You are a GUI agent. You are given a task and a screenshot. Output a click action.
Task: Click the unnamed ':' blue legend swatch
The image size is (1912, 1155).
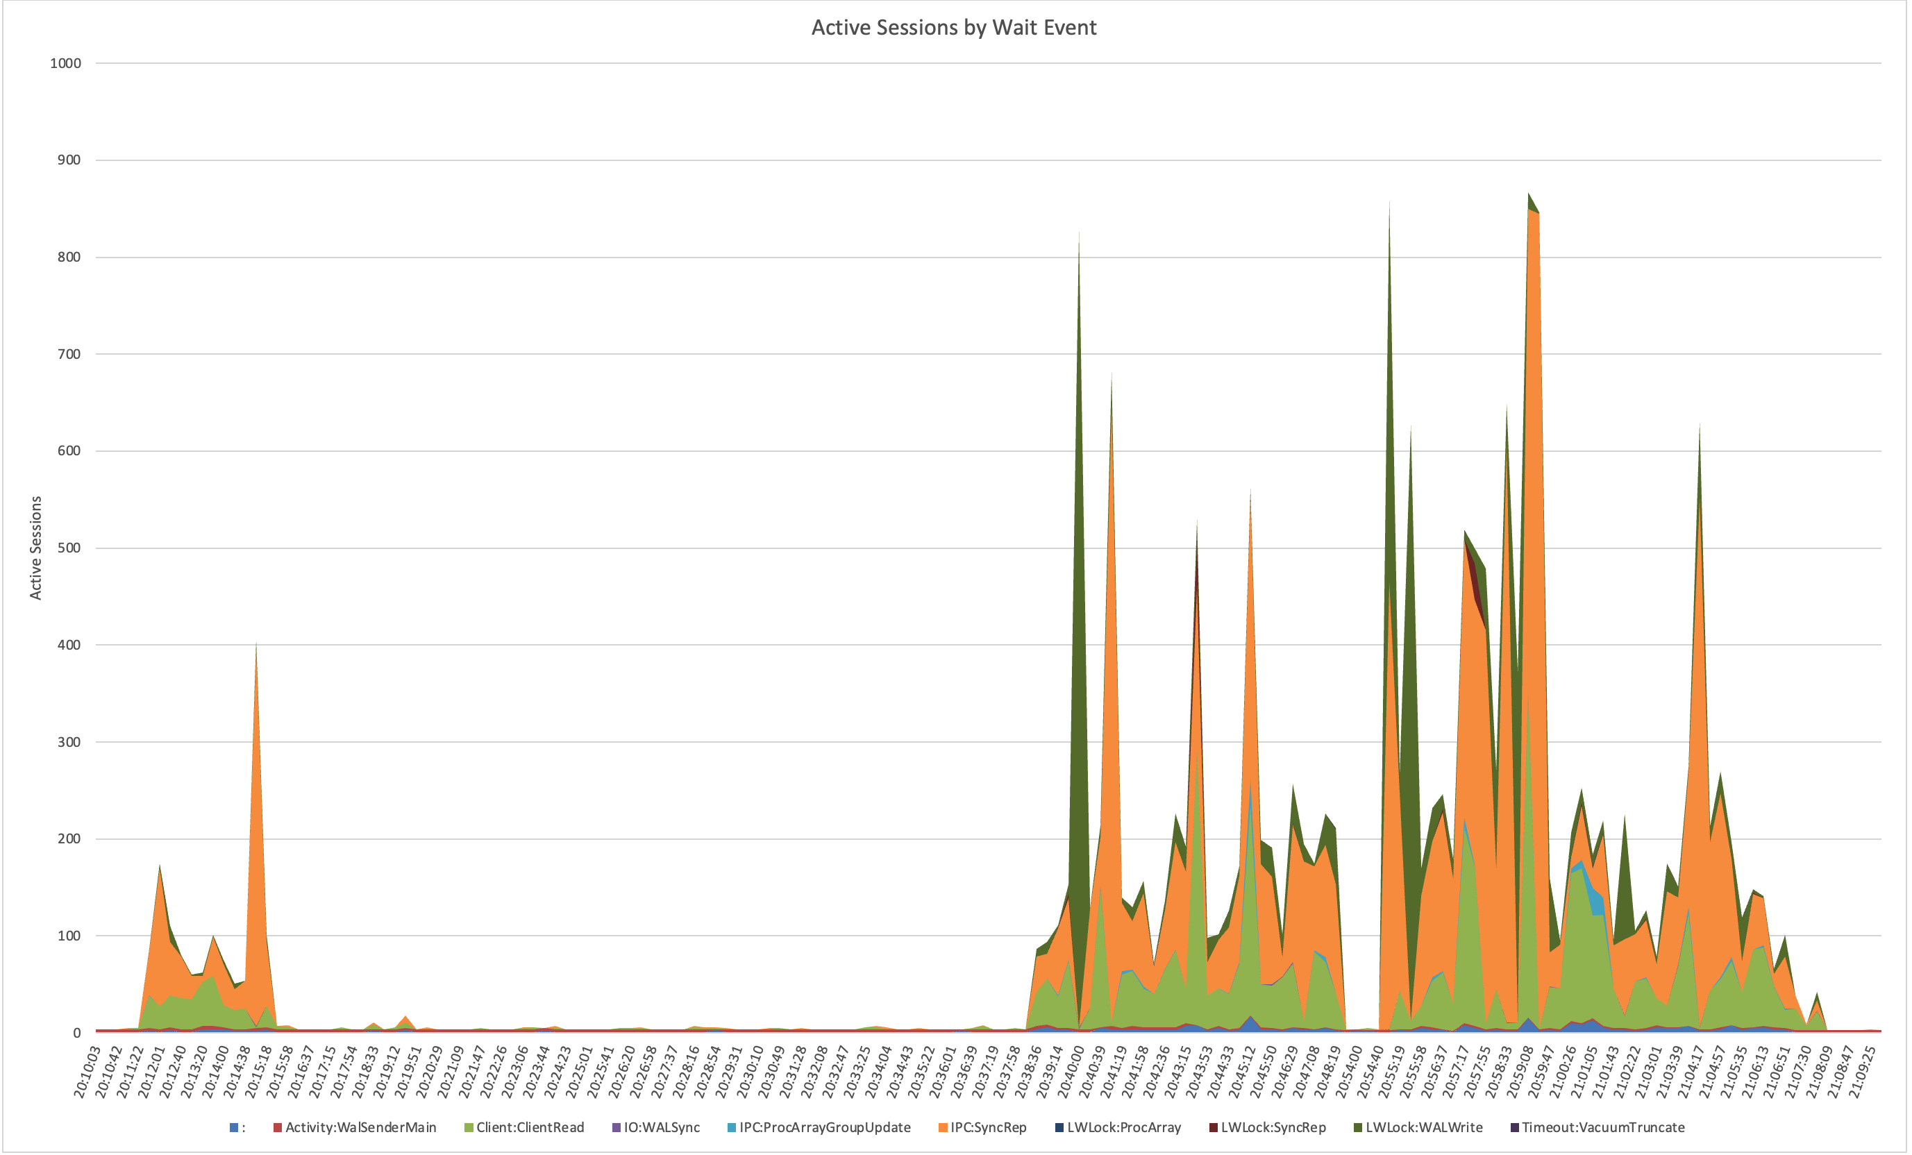coord(233,1127)
